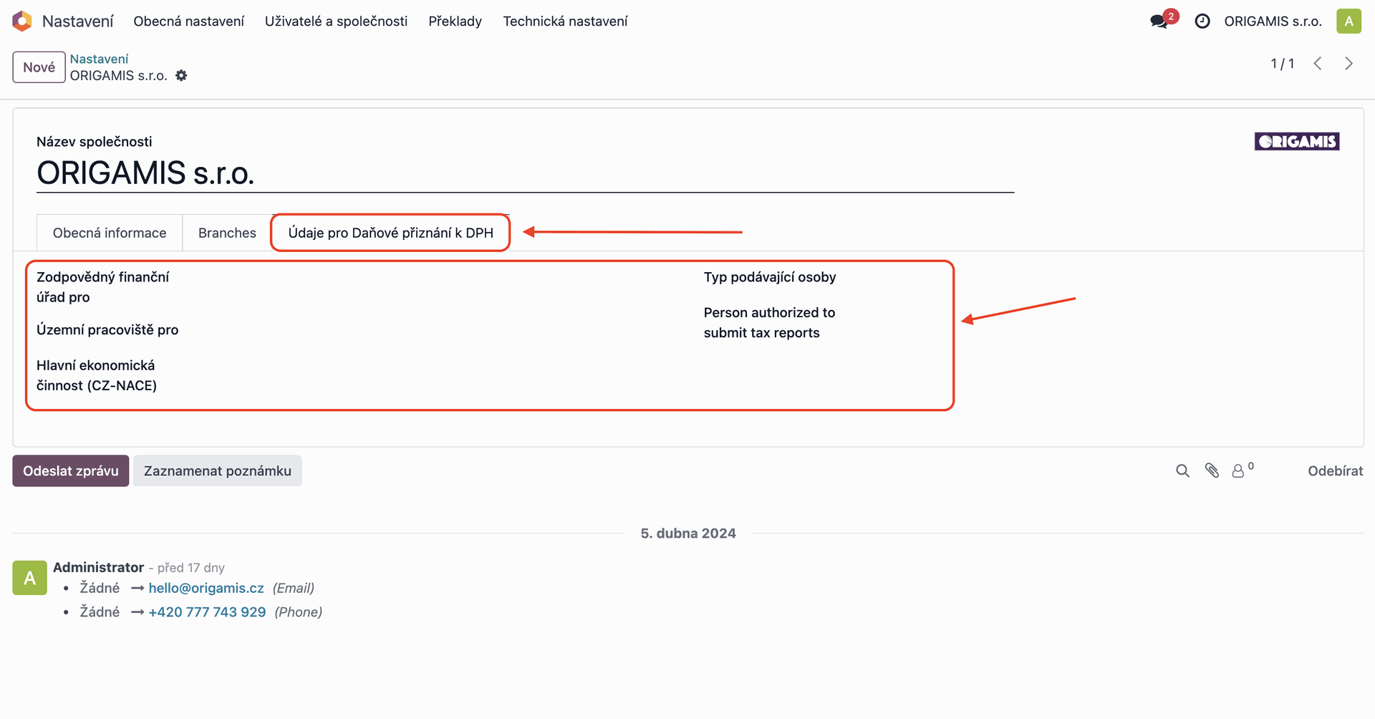The width and height of the screenshot is (1375, 719).
Task: Click the Odebírat follow button
Action: click(x=1335, y=471)
